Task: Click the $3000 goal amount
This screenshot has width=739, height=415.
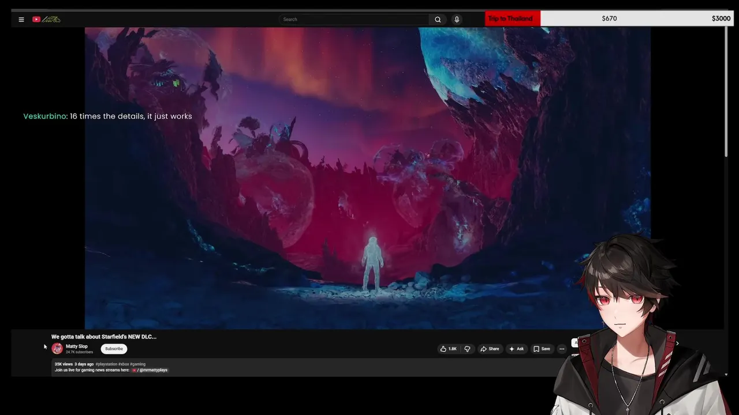Action: tap(721, 18)
